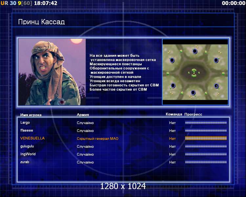Click the line 'Маскирующиеся повстанцы'
246x197 pixels.
[x=116, y=64]
